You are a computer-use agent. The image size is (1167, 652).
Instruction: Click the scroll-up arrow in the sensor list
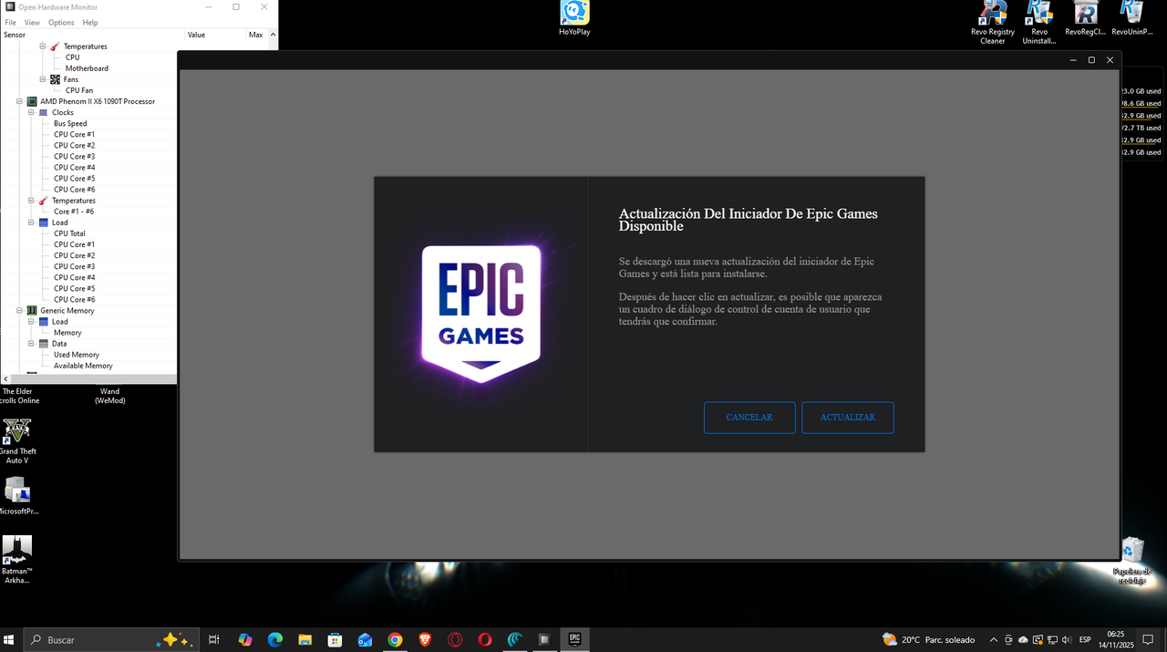click(273, 35)
